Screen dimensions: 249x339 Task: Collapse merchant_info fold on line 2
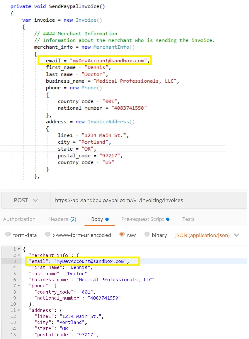point(19,255)
